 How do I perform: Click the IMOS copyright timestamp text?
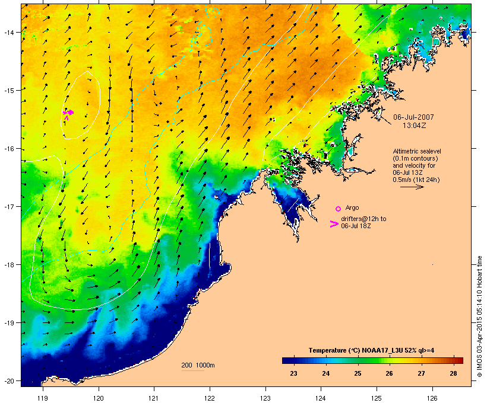[479, 316]
